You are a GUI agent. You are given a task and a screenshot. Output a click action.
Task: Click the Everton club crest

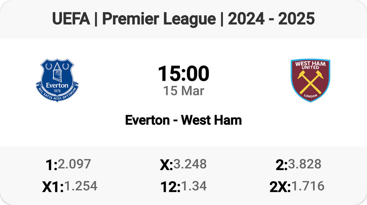pyautogui.click(x=57, y=80)
